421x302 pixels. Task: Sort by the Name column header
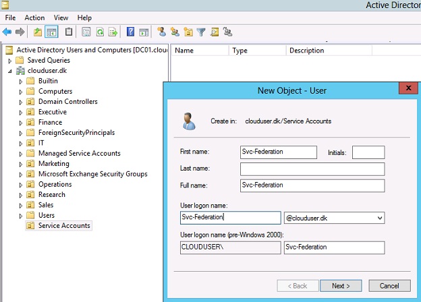[200, 51]
